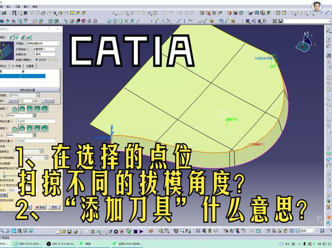Open the 法国CATIA taskbar item

(128, 244)
